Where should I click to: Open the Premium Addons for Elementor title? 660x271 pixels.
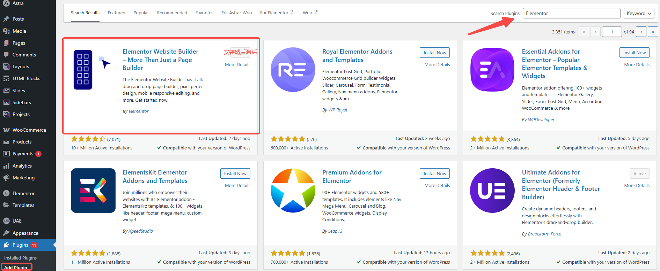pos(352,177)
